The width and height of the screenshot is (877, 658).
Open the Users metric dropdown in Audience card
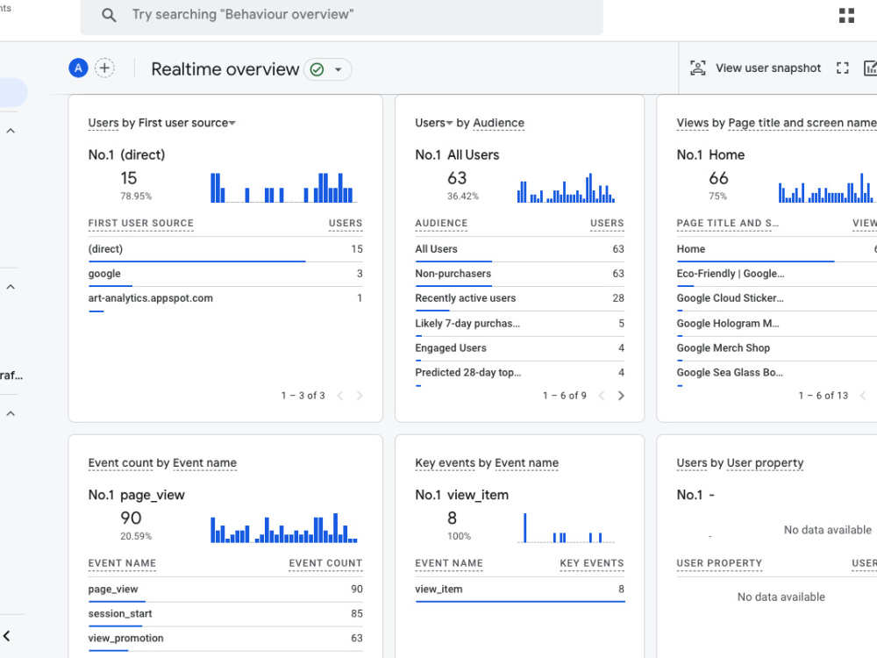click(x=431, y=123)
